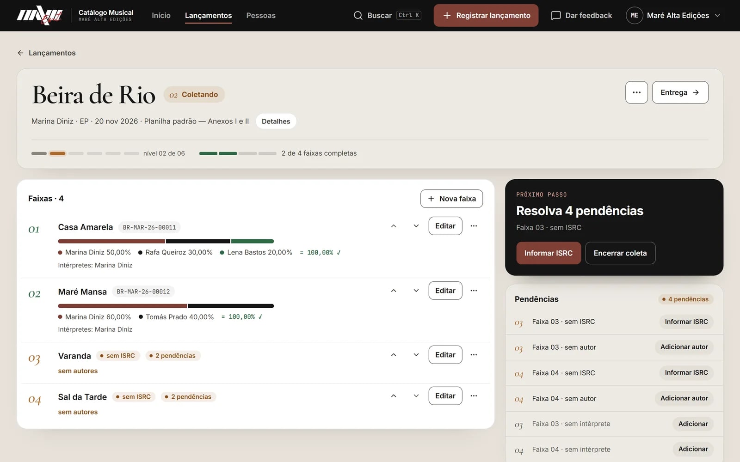Screen dimensions: 740x462
Task: Move Varanda track down
Action: (x=416, y=355)
